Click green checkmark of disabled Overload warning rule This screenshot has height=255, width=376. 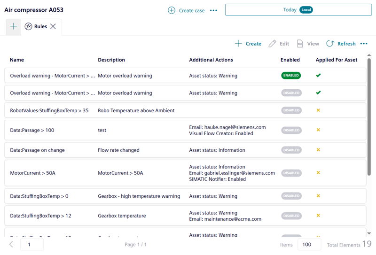[x=318, y=93]
